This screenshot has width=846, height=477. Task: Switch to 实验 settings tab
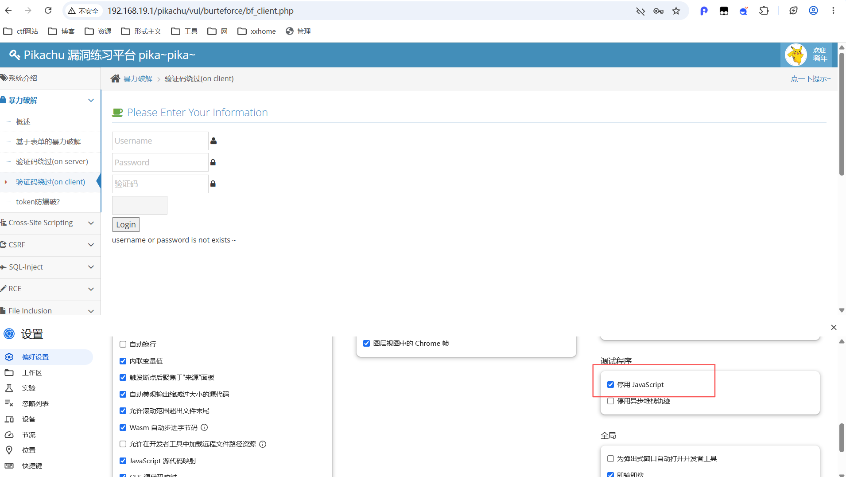47,388
